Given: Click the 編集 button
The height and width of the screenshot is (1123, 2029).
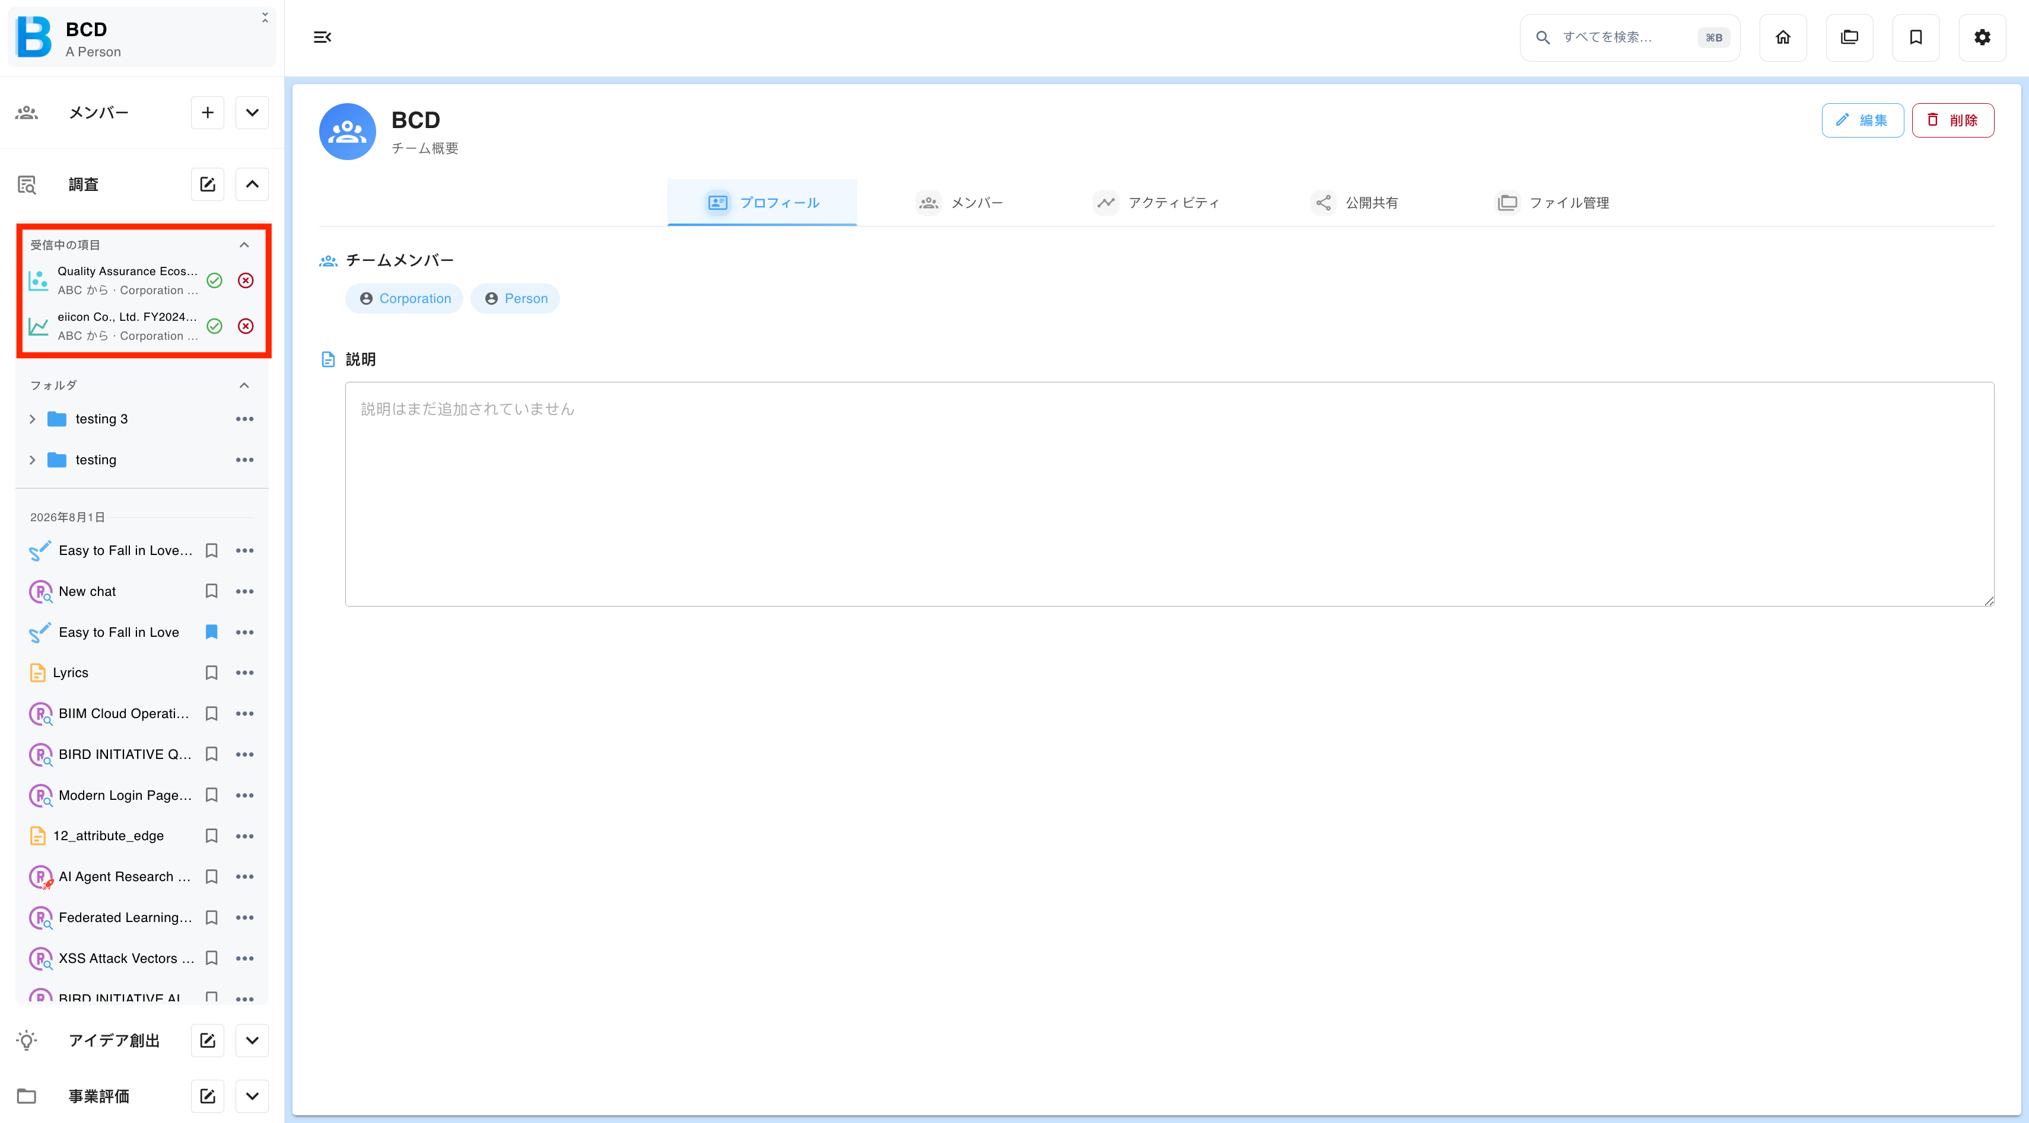Looking at the screenshot, I should point(1862,120).
